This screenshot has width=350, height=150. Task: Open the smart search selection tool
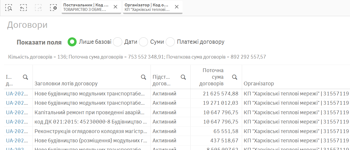(x=9, y=8)
